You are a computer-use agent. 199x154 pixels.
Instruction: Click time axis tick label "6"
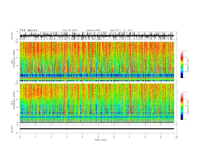coord(114,137)
